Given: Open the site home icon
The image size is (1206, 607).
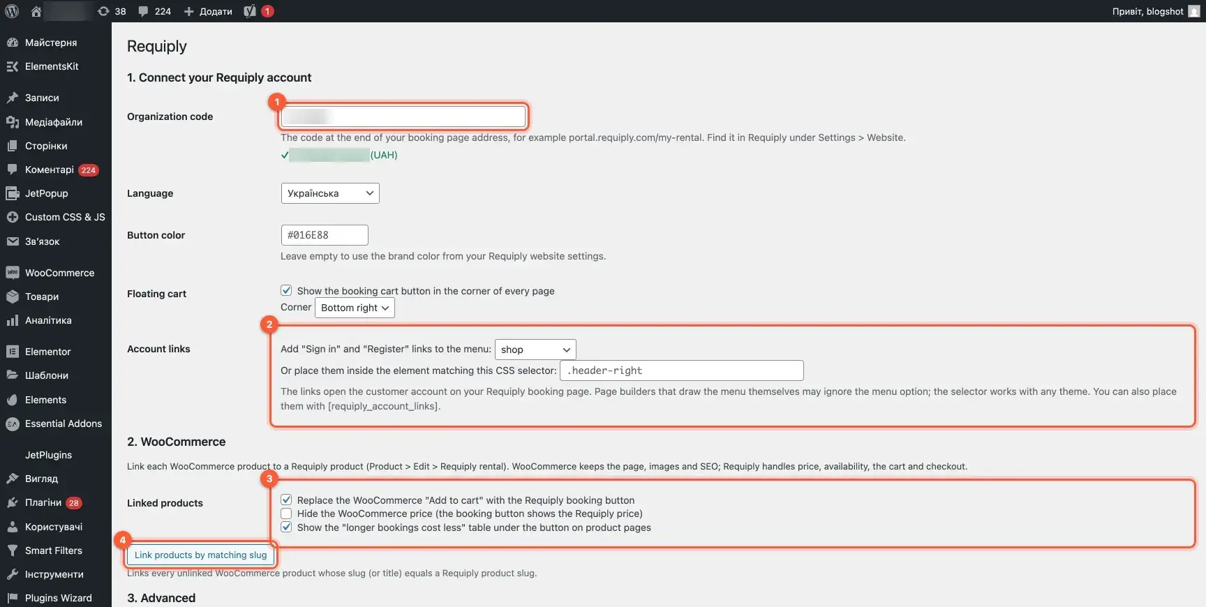Looking at the screenshot, I should click(36, 11).
